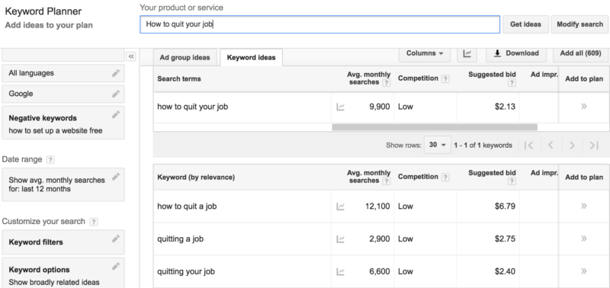Change Show rows 30 dropdown
Viewport: 610px width, 288px height.
438,145
